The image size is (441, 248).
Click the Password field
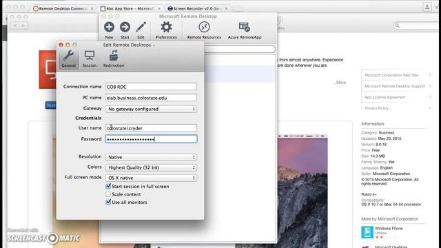(x=152, y=139)
